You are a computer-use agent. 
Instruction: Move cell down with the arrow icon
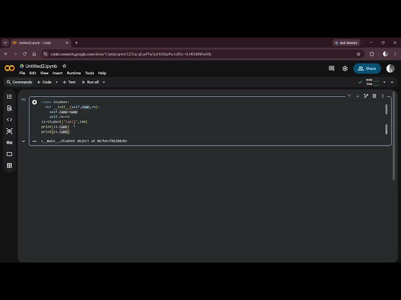(x=358, y=96)
